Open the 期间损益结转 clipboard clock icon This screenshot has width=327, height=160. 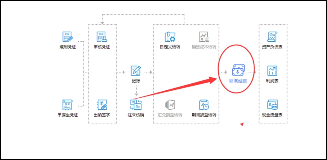[204, 105]
